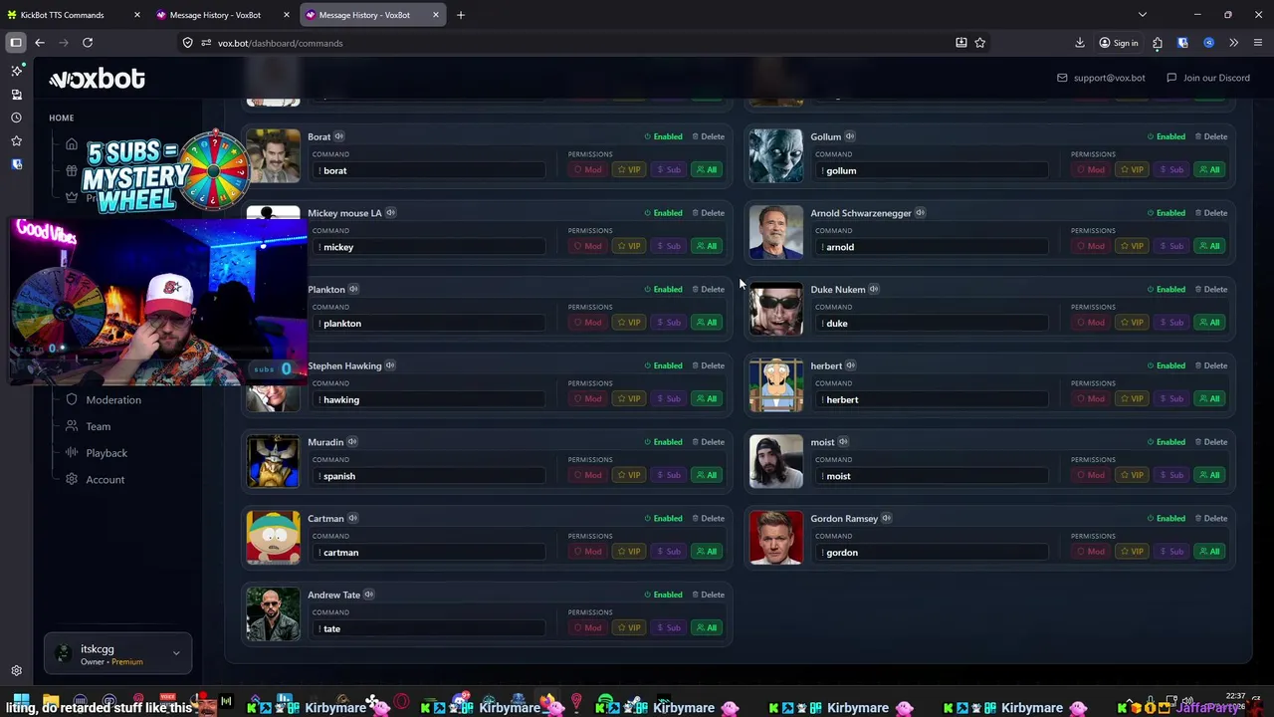Click the Cartman avatar thumbnail
Viewport: 1274px width, 717px height.
coord(273,538)
